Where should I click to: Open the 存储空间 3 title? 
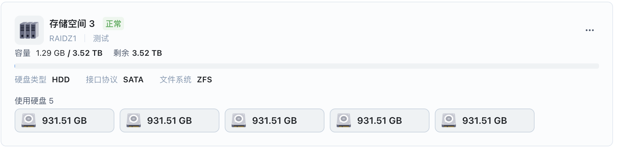(72, 24)
